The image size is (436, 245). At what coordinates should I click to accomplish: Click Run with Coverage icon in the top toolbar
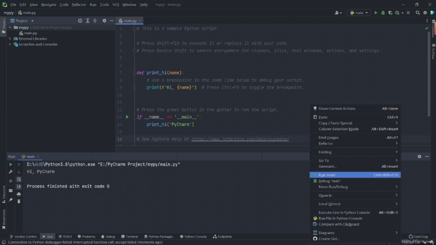point(390,13)
